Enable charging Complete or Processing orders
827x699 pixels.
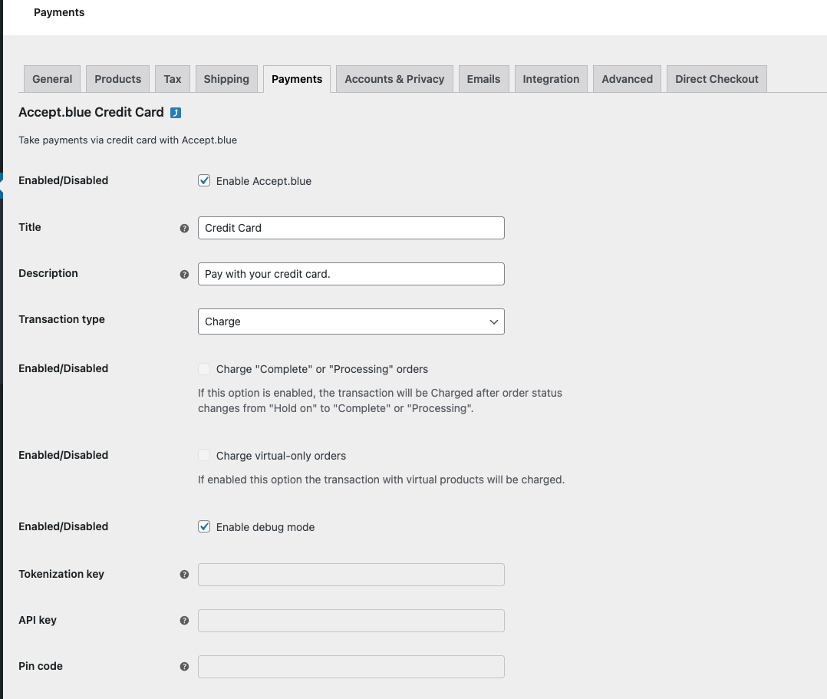(x=204, y=369)
